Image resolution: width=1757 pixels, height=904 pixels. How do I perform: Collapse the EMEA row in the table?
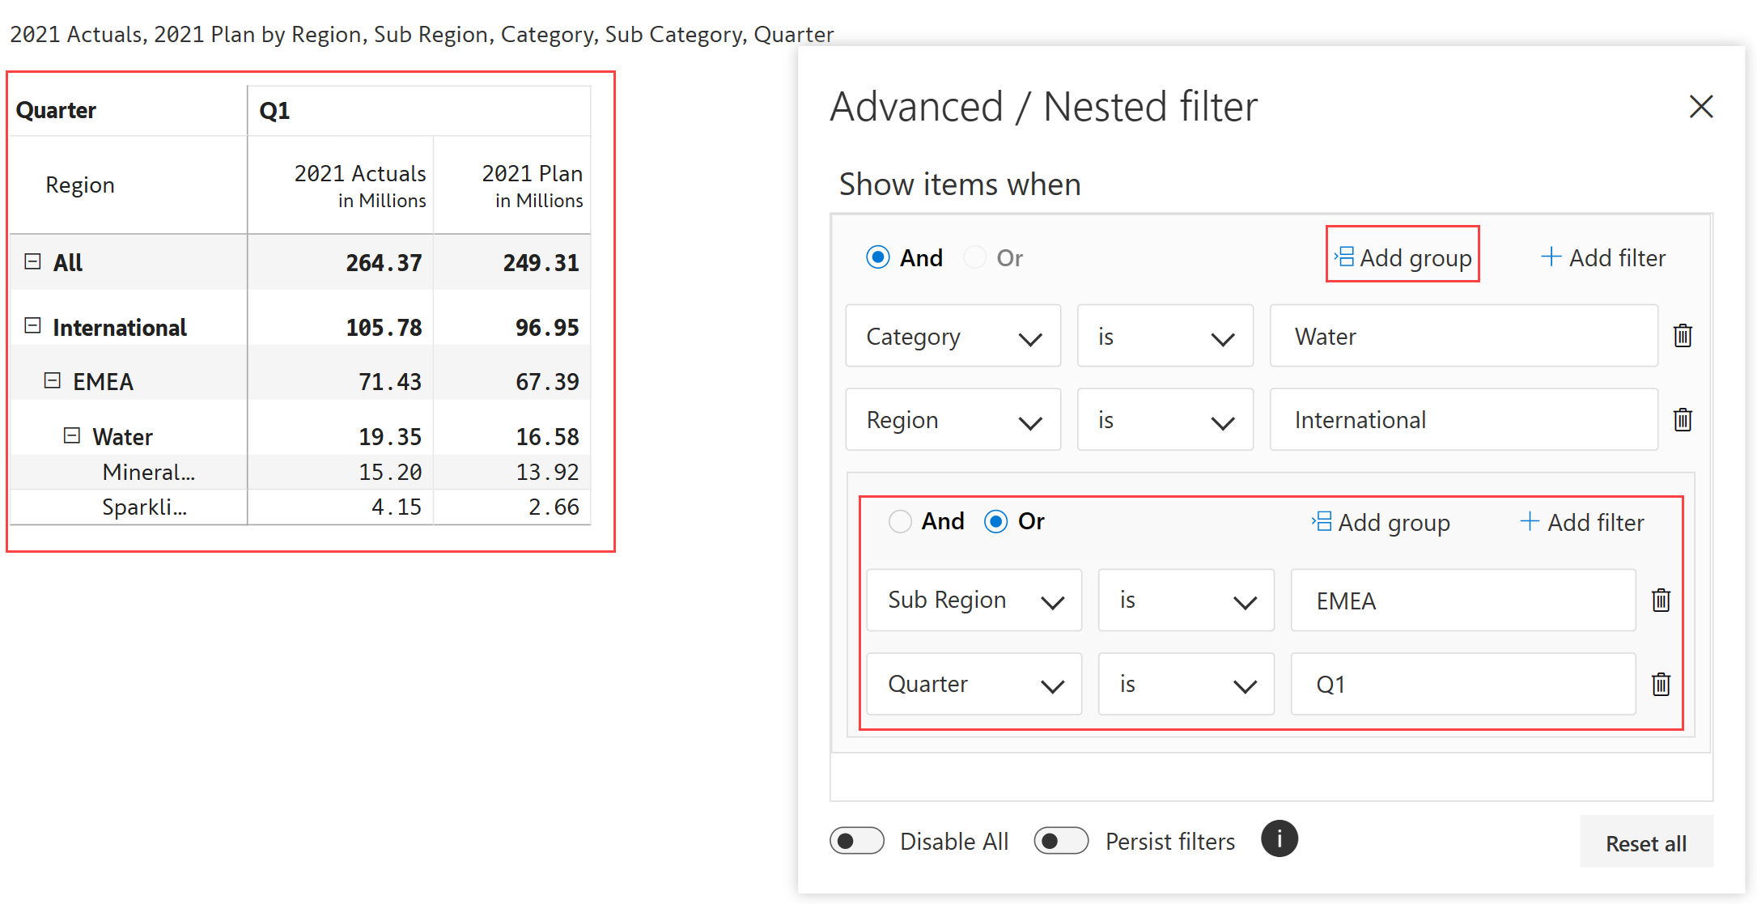[x=53, y=380]
